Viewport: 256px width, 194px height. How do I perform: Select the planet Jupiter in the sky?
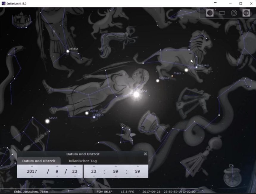point(87,113)
